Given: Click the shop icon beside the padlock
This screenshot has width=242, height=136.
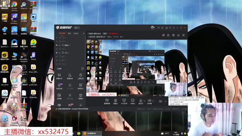Looking at the screenshot, I should click(173, 35).
